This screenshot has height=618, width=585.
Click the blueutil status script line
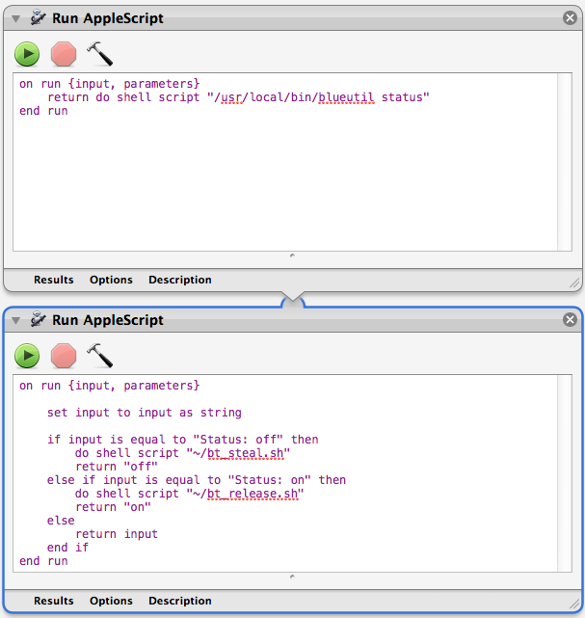(238, 97)
